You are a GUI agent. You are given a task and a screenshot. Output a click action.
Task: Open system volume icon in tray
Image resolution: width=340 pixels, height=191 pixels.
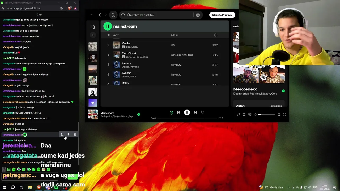pos(310,187)
